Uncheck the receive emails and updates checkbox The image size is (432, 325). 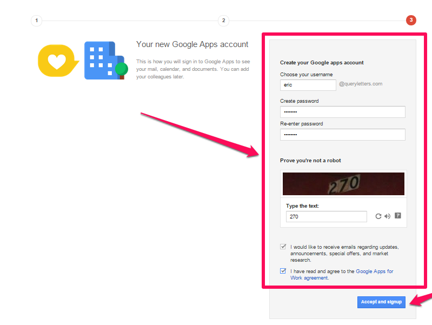[283, 247]
